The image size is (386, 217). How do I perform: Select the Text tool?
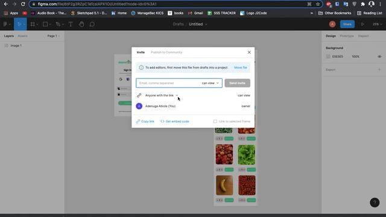tap(71, 24)
